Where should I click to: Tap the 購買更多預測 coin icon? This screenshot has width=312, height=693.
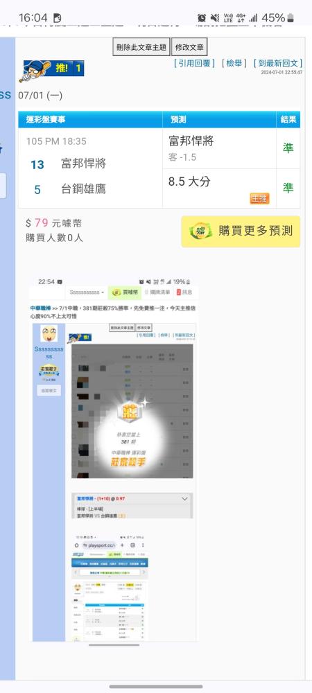[x=200, y=231]
